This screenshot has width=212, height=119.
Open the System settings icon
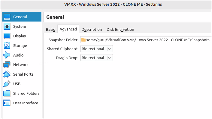tap(7, 26)
